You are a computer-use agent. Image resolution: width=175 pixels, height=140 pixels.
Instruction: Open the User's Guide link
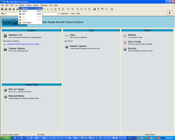(134, 42)
